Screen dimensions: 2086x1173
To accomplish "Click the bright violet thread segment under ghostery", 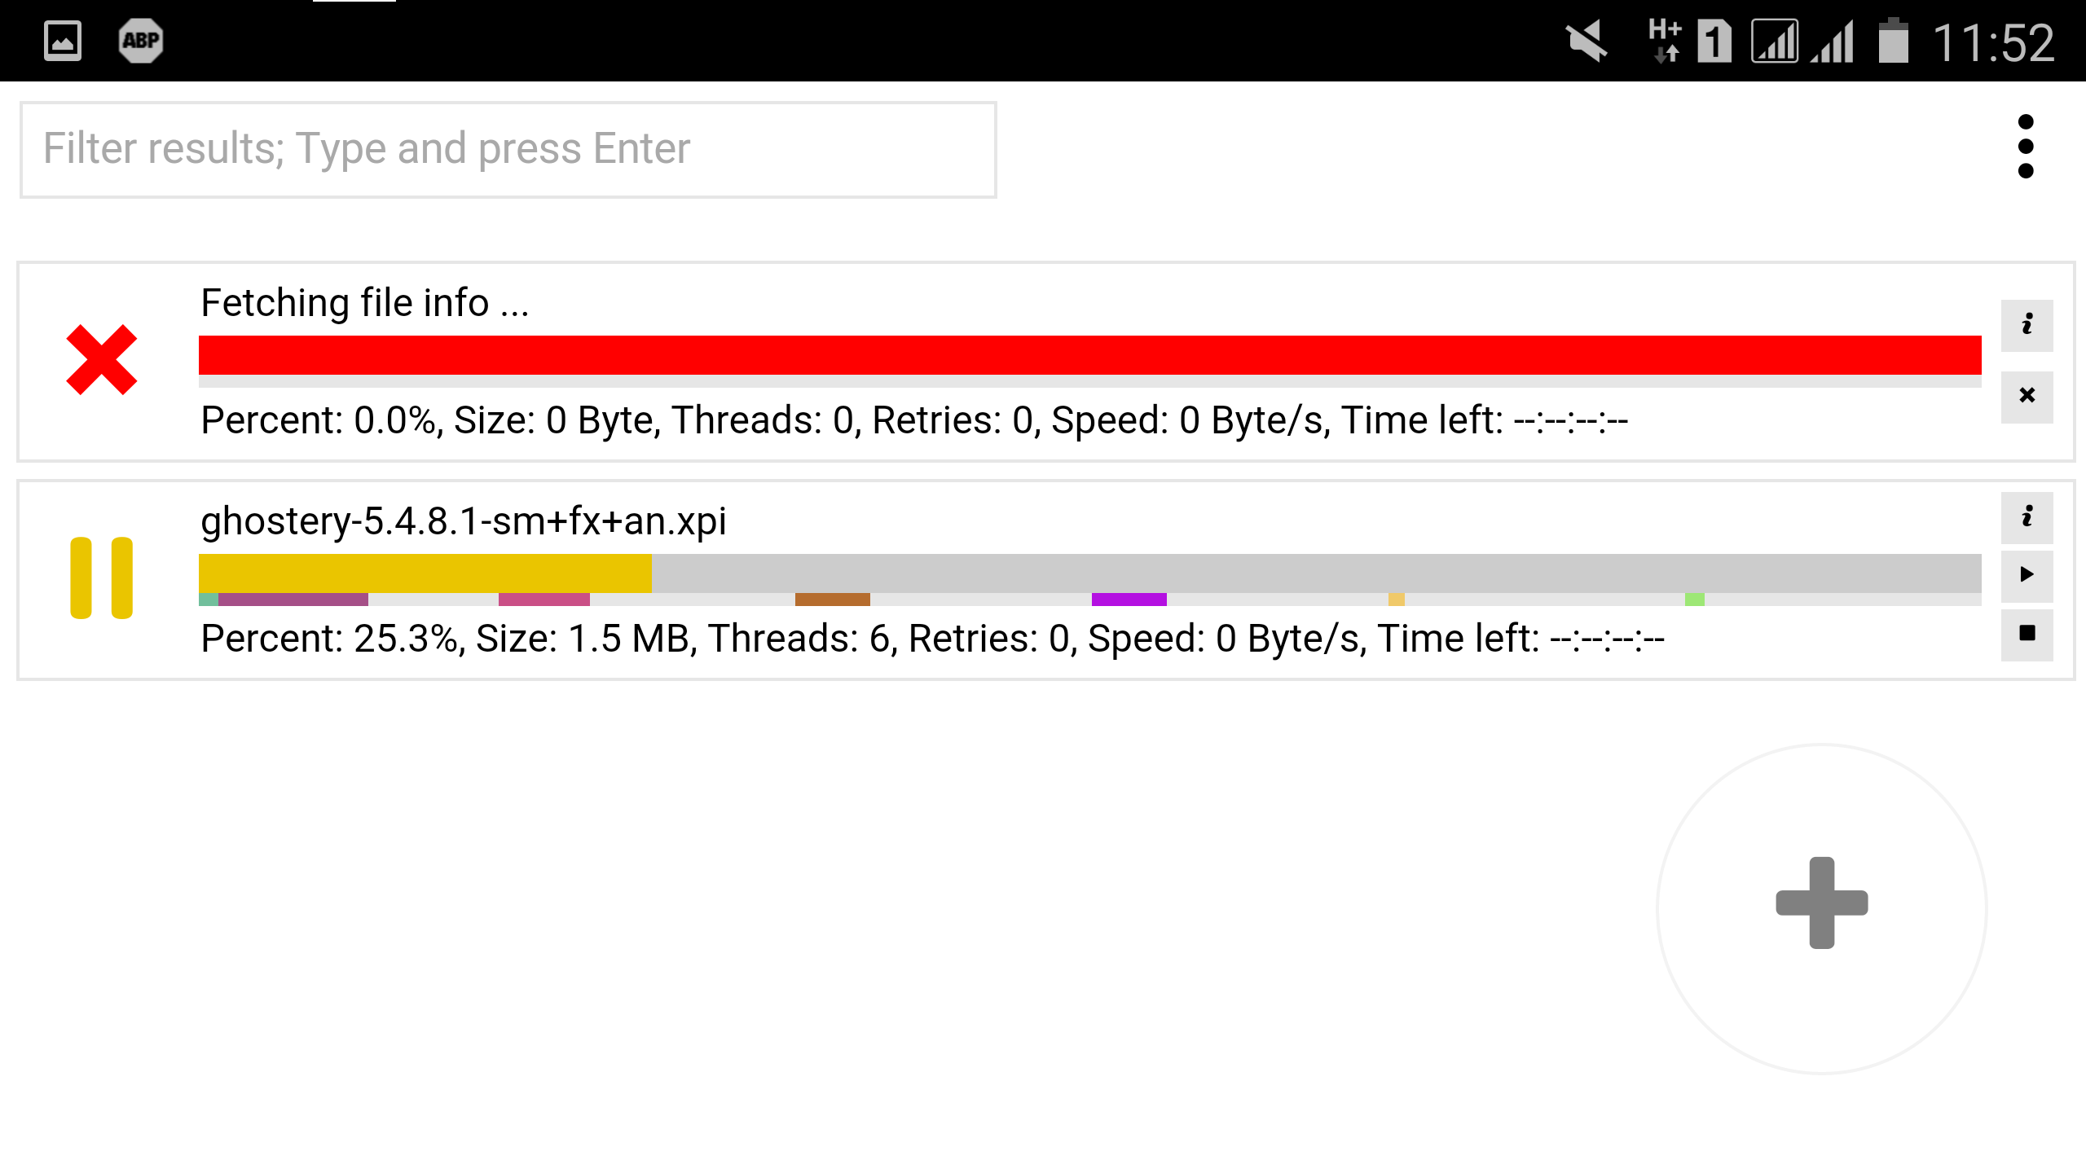I will [x=1129, y=600].
